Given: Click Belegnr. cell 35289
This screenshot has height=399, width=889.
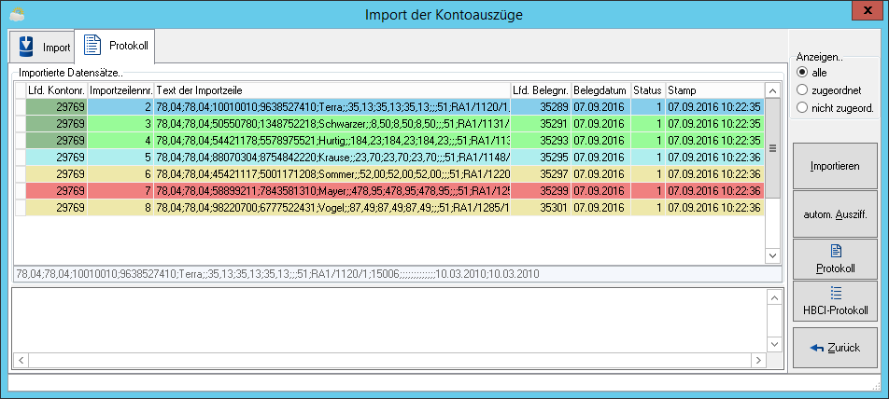Looking at the screenshot, I should [541, 106].
